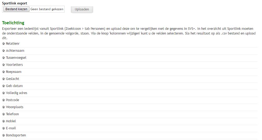Select the Postcode list item text

13,100
